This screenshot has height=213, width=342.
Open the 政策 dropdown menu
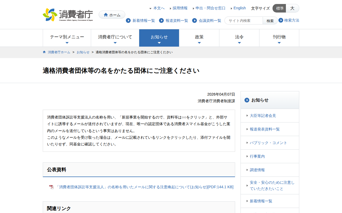pyautogui.click(x=199, y=38)
